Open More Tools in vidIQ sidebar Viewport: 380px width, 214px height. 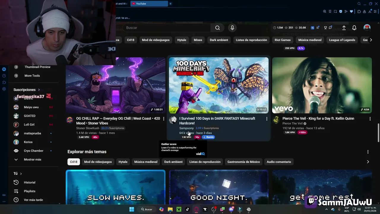32,75
